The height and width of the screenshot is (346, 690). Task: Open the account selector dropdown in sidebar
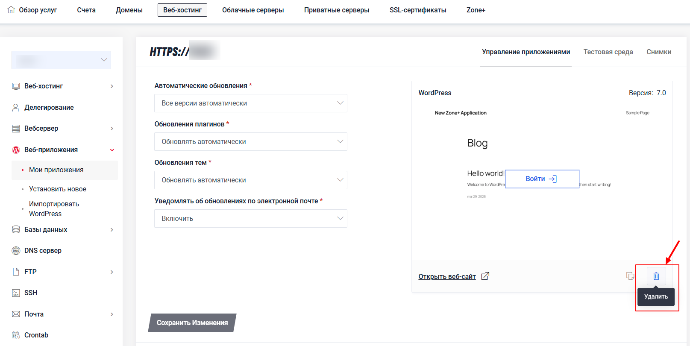(61, 60)
